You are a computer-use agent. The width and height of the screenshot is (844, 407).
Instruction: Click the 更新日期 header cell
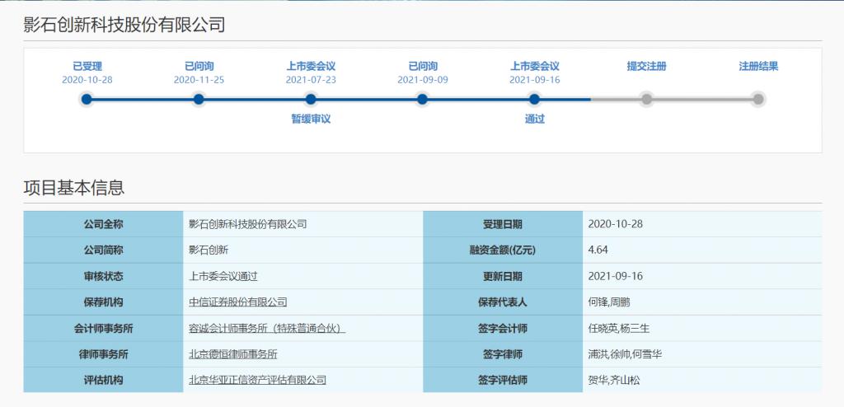pyautogui.click(x=503, y=276)
